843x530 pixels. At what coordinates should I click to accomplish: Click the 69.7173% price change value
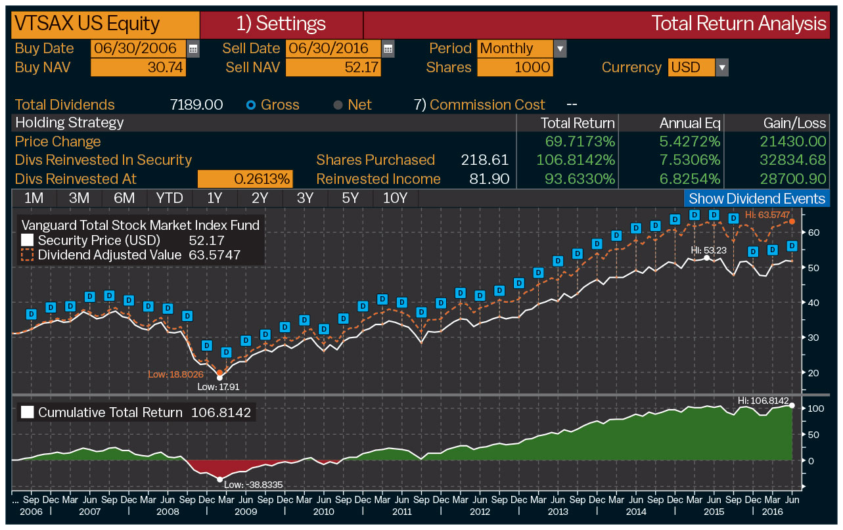point(580,142)
